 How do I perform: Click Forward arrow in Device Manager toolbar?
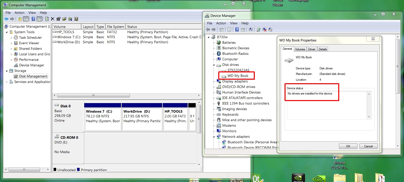click(214, 29)
